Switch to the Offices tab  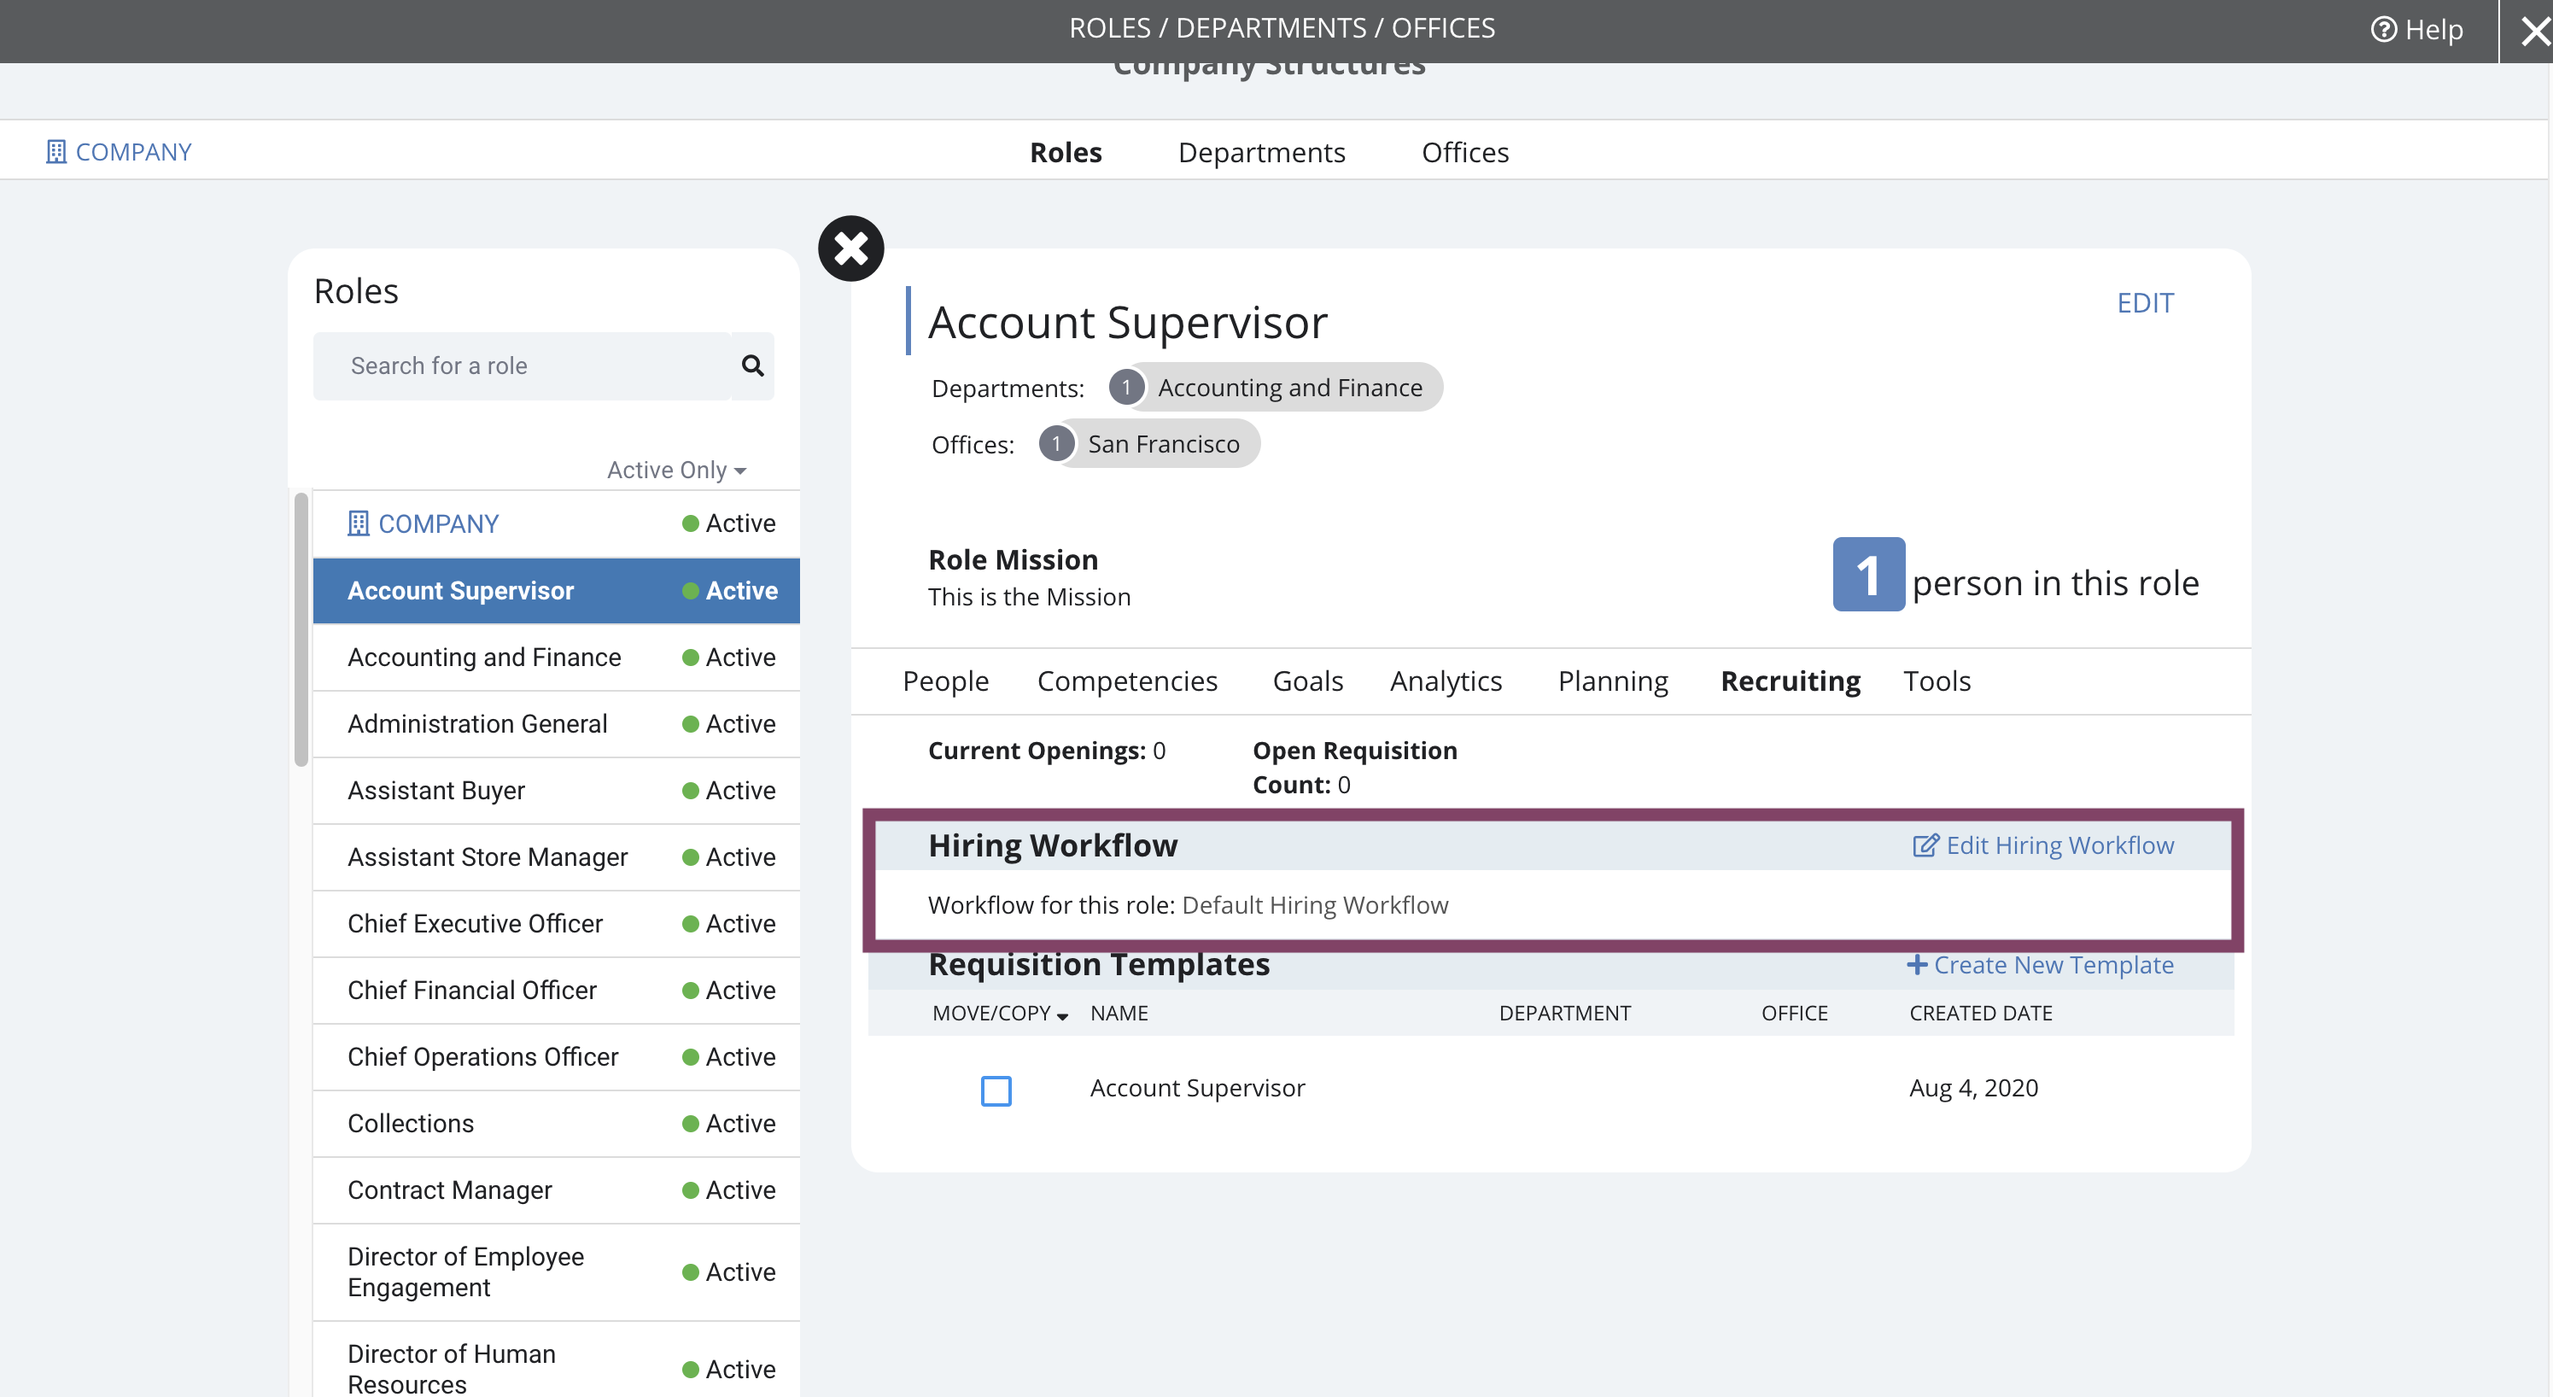(x=1465, y=152)
